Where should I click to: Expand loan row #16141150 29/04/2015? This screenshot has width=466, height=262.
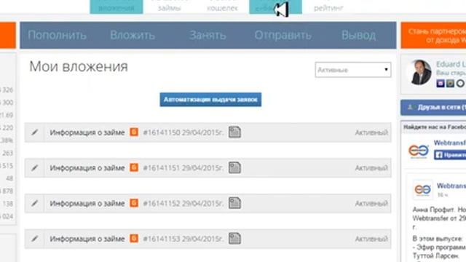[x=208, y=132]
